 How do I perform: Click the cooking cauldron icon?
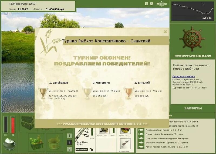[x=9, y=144]
